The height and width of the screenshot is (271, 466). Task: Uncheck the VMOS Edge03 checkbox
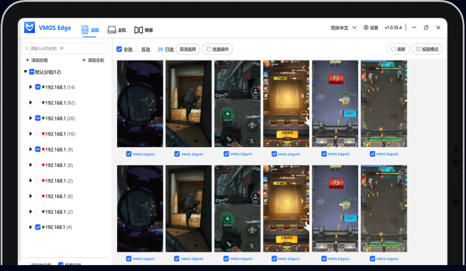(226, 154)
